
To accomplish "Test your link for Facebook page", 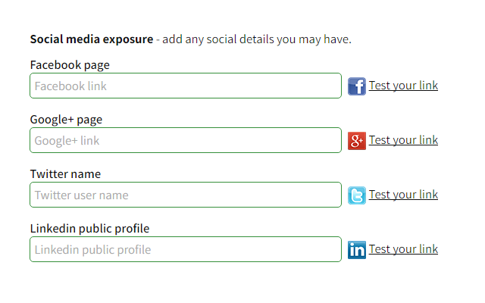I will pos(403,86).
